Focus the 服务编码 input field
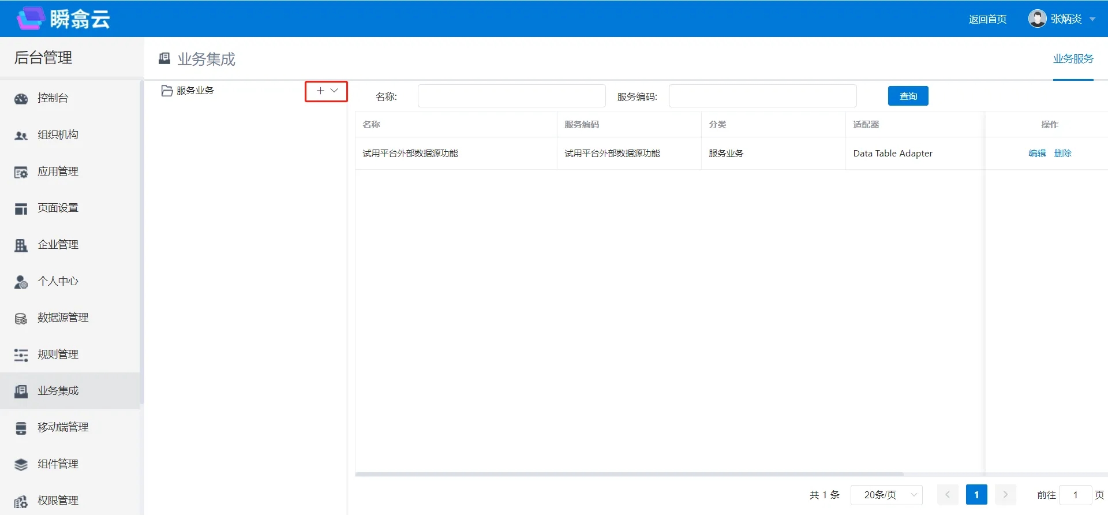The width and height of the screenshot is (1108, 515). 762,96
